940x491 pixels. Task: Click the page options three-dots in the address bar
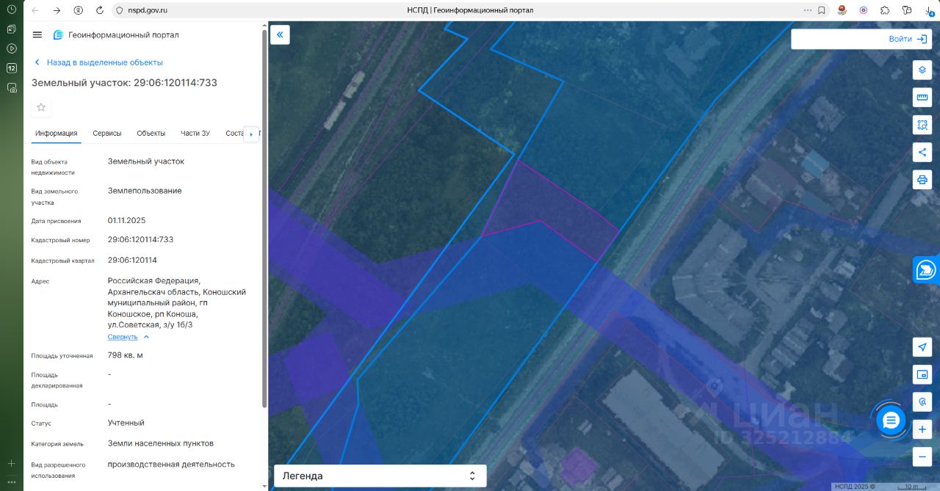(x=808, y=10)
